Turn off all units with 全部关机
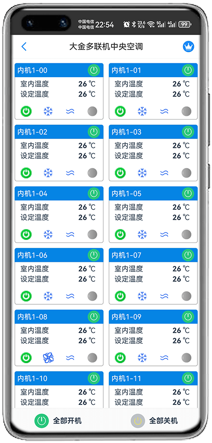 click(154, 421)
